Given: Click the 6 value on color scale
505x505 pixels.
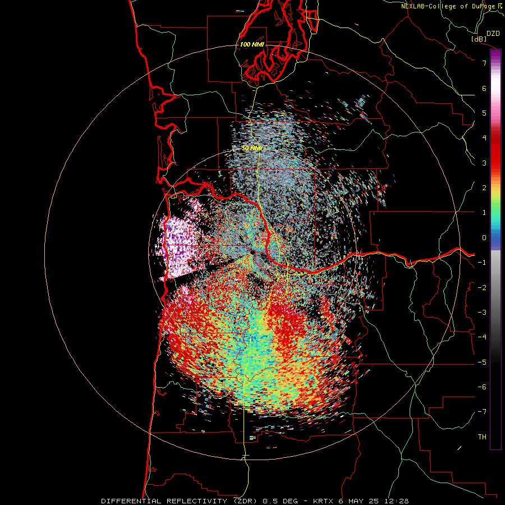Looking at the screenshot, I should tap(484, 88).
